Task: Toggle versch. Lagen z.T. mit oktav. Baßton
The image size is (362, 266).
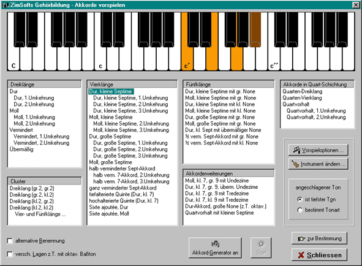Action: pos(10,254)
